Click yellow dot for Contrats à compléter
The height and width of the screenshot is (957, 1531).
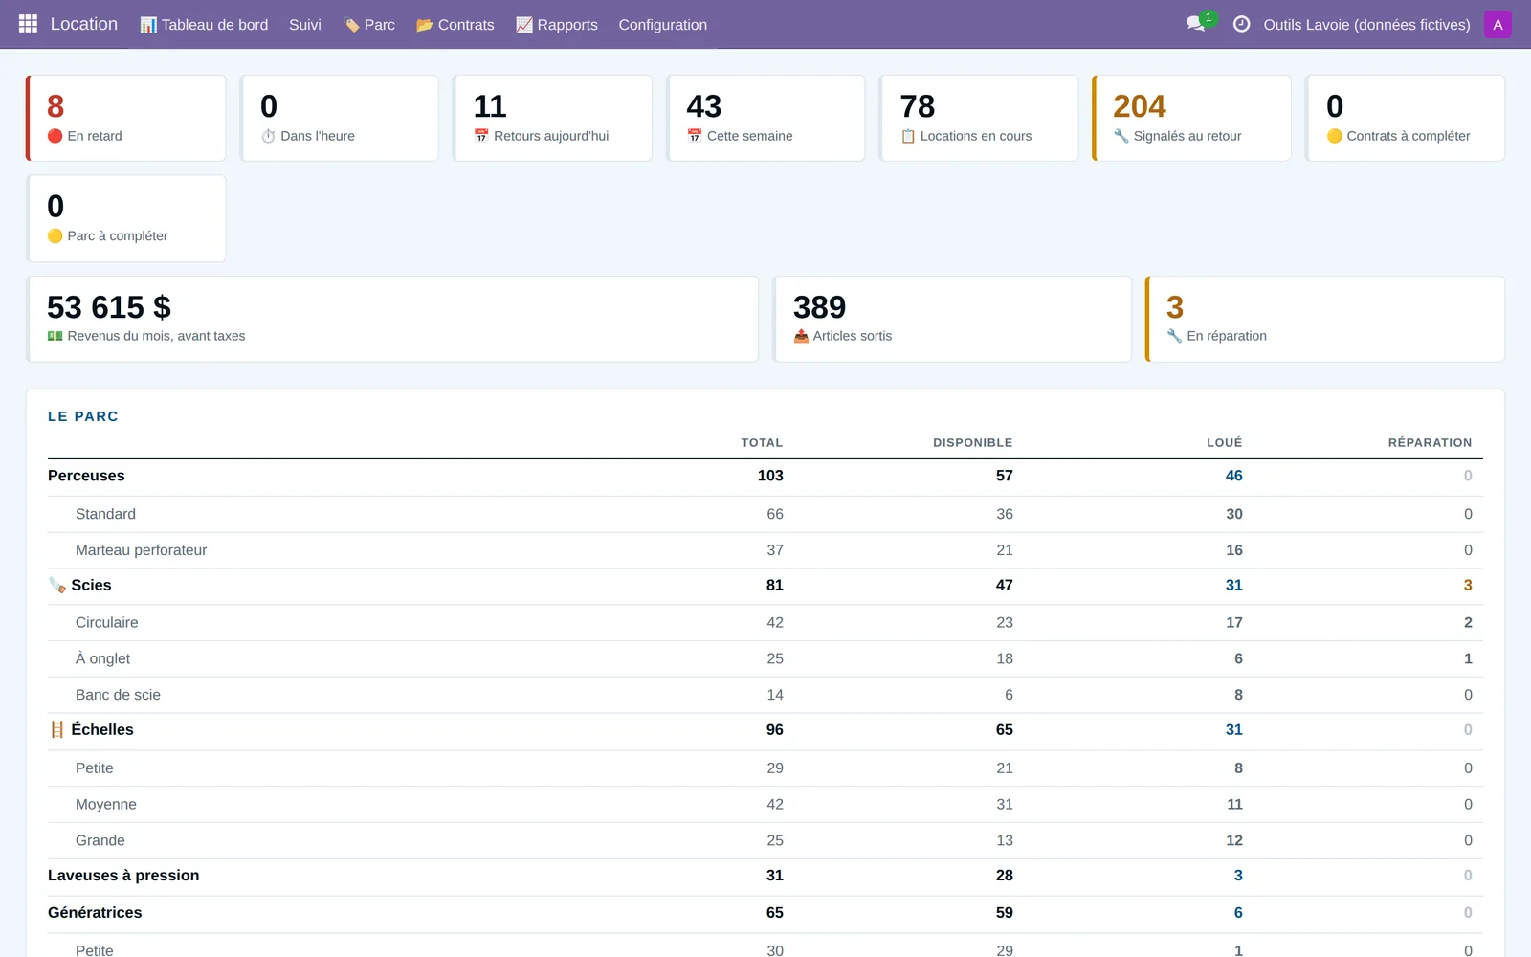[1335, 136]
